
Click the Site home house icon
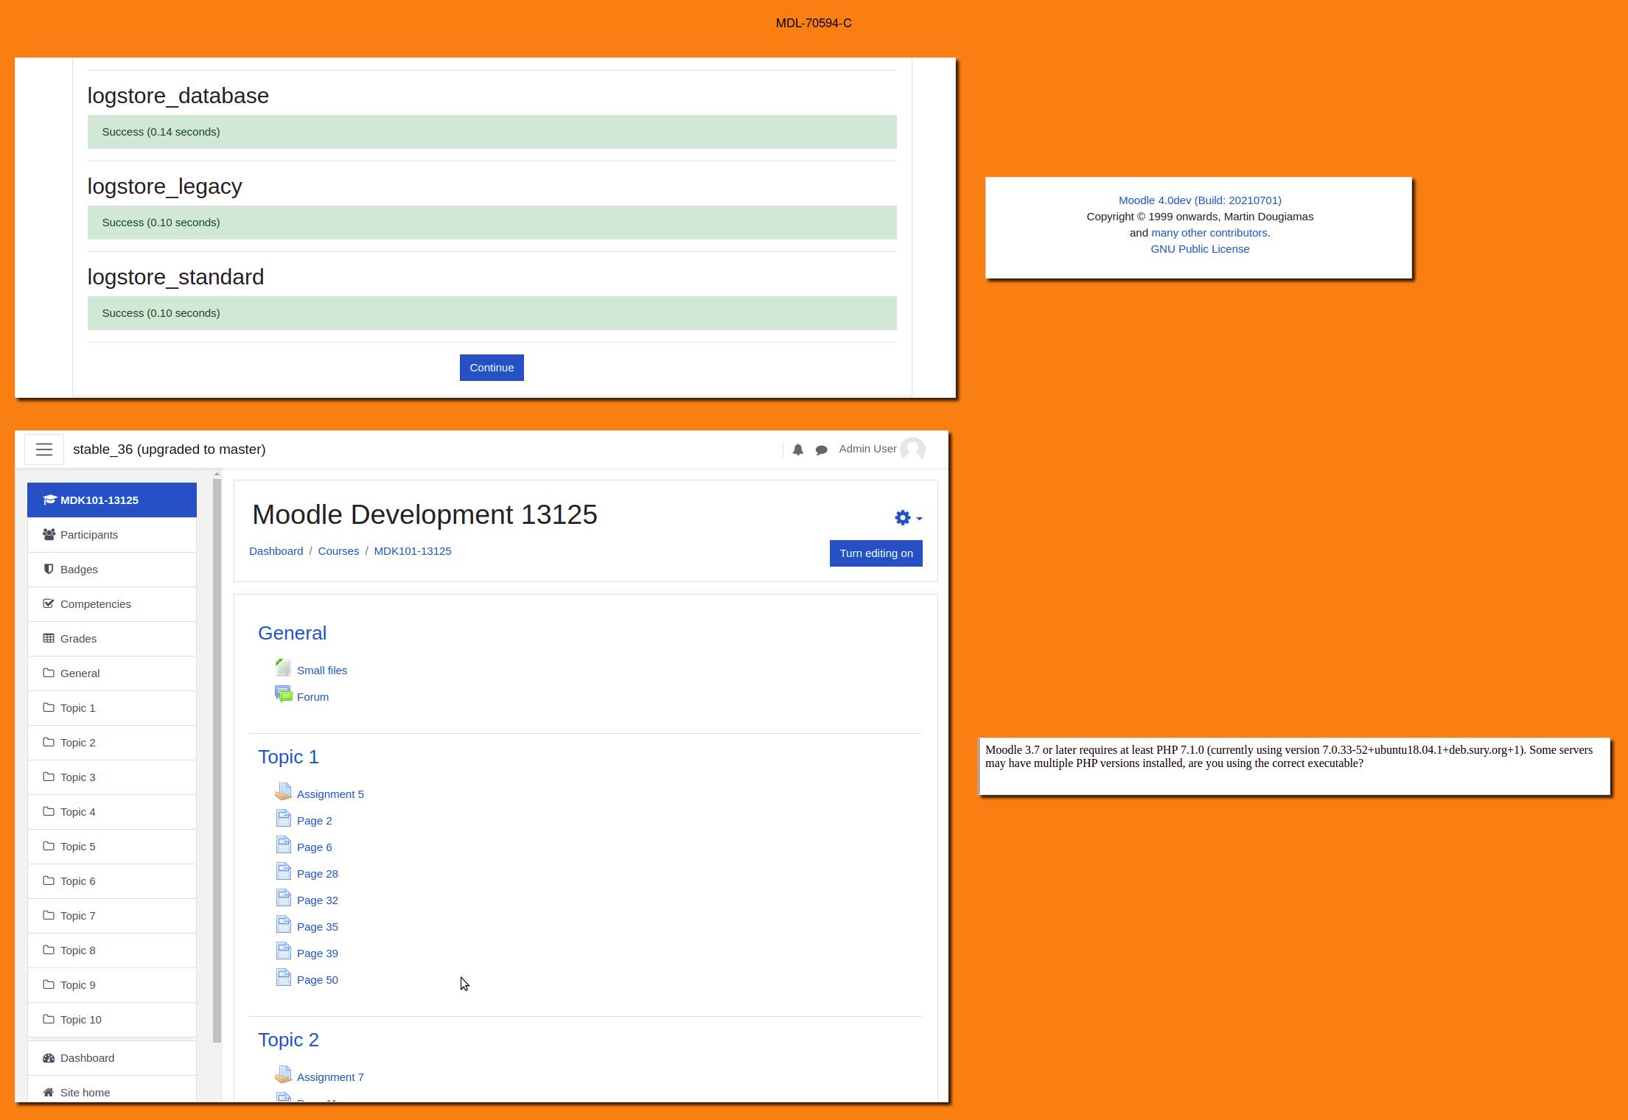[49, 1093]
